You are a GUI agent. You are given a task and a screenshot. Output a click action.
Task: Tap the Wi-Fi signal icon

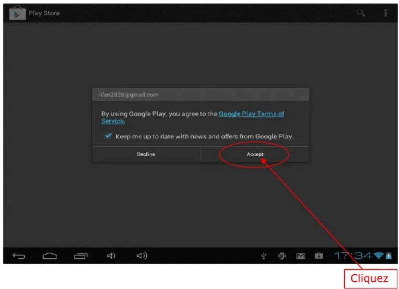click(379, 256)
